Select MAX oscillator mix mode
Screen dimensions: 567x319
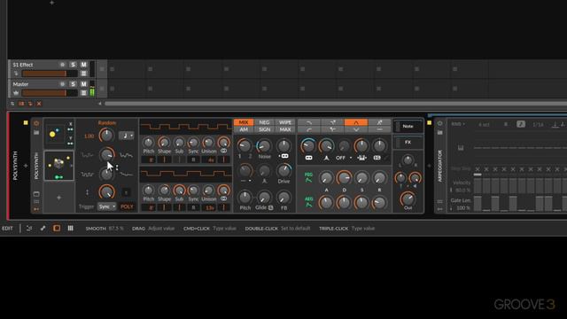click(285, 129)
